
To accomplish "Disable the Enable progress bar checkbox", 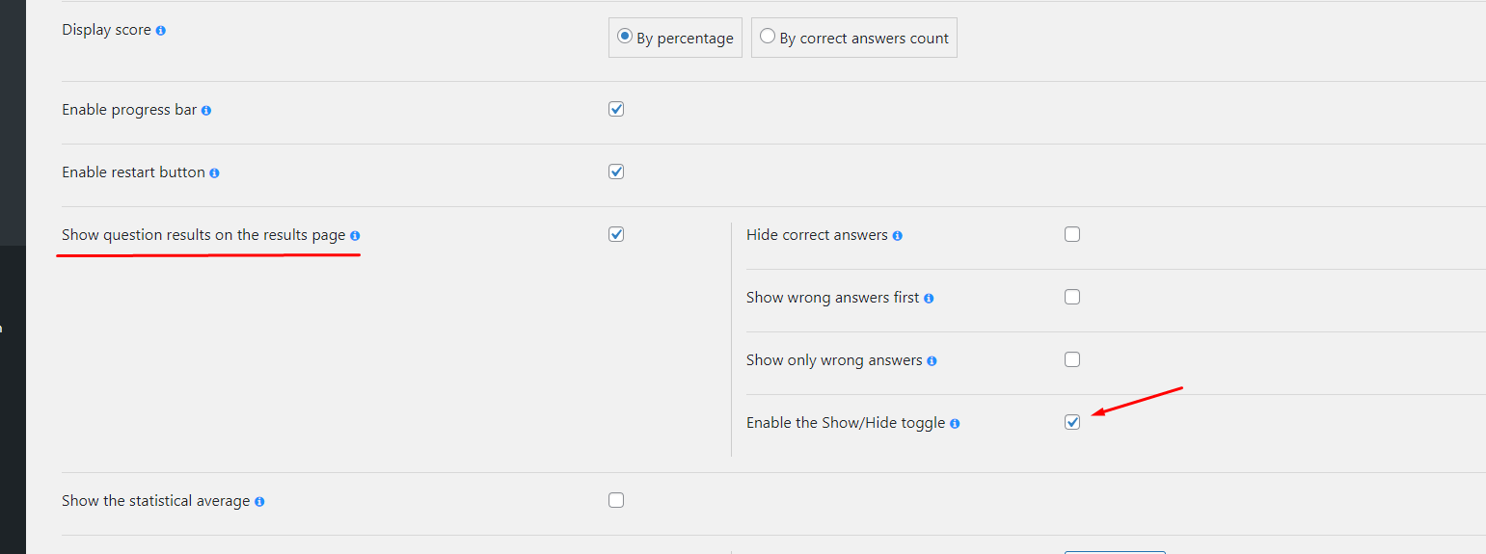I will coord(616,109).
